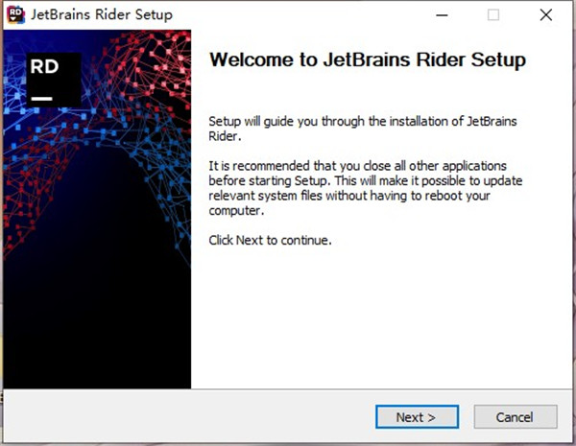Close the setup window
The width and height of the screenshot is (576, 446).
[x=546, y=15]
